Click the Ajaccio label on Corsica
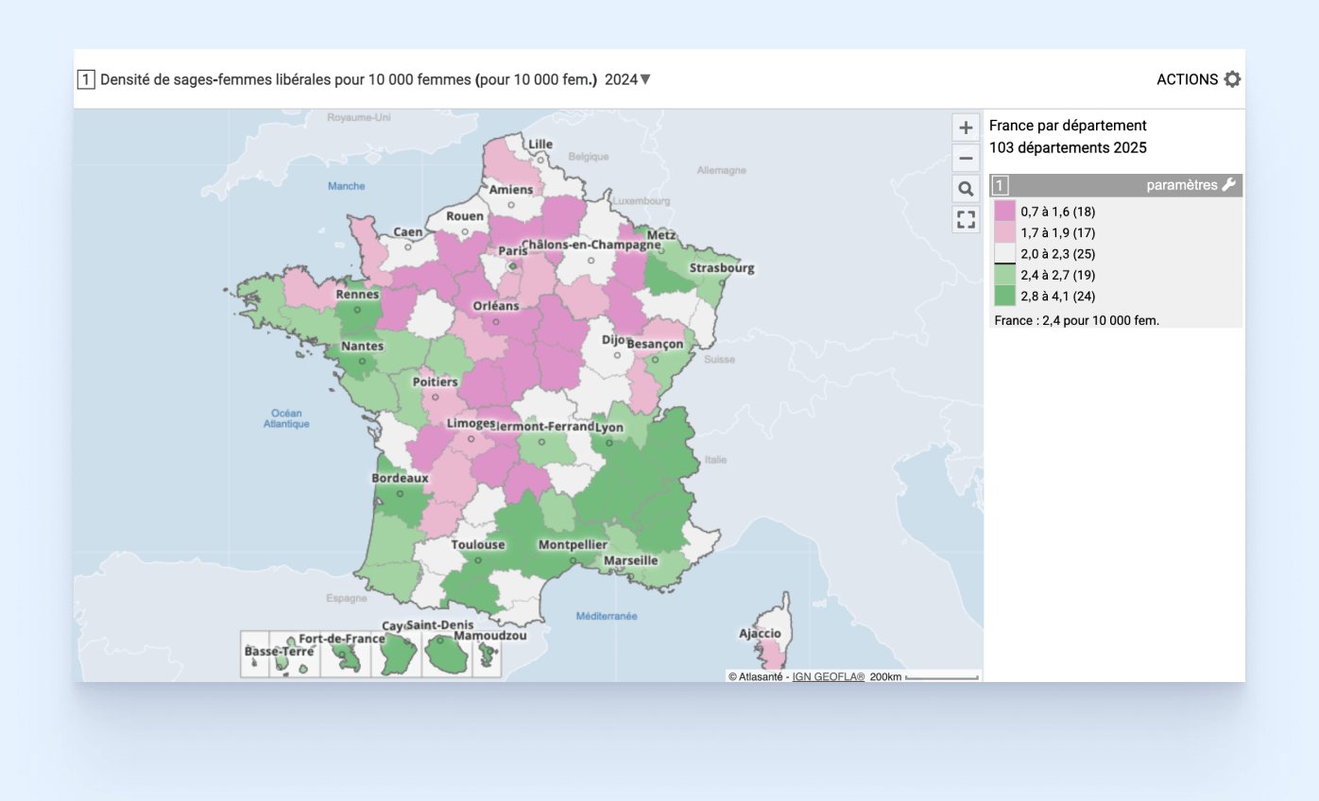 760,633
